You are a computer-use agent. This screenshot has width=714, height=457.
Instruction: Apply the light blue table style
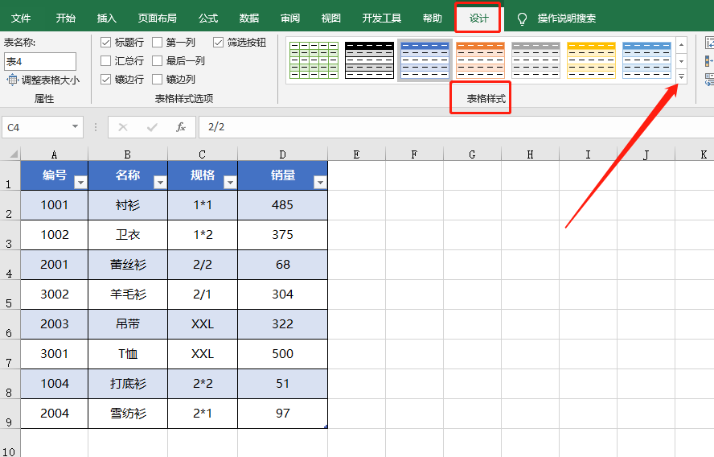tap(647, 60)
